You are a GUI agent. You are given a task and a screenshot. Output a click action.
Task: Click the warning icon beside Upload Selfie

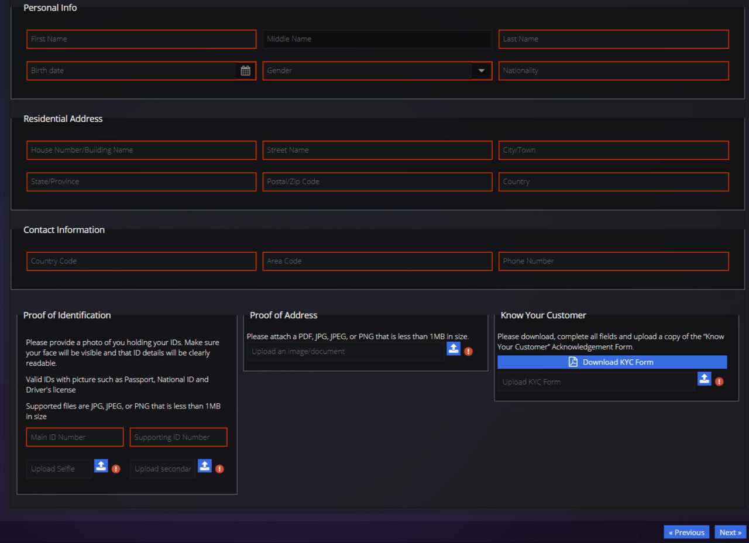[x=116, y=469]
